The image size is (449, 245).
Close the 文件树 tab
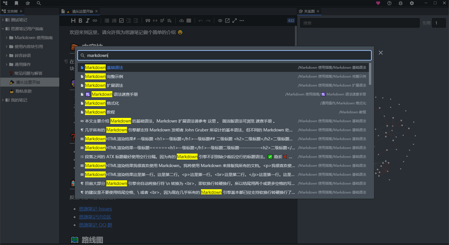point(21,11)
